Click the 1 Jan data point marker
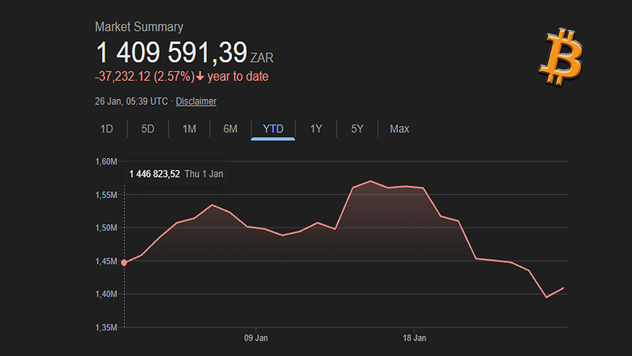Image resolution: width=632 pixels, height=356 pixels. click(124, 263)
